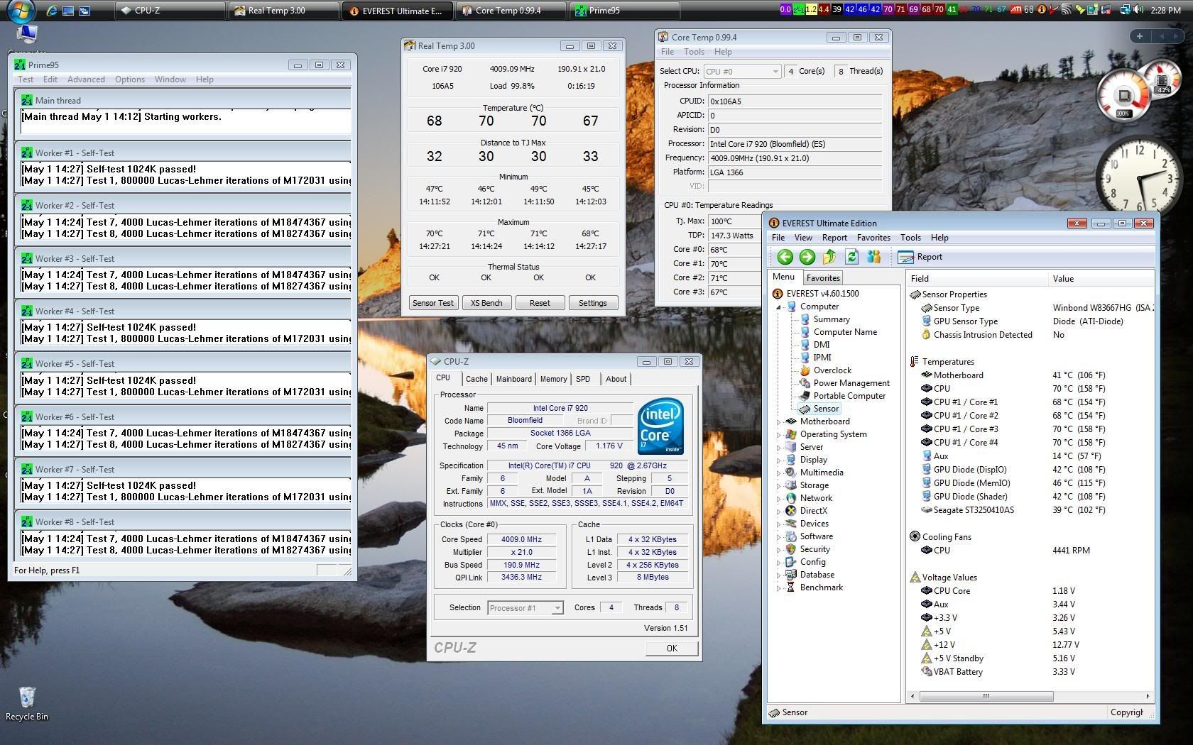
Task: Click Motherboard temperature row
Action: tap(1030, 375)
